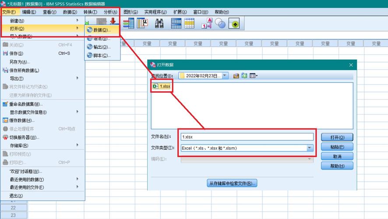Open the Transform (转换) menu
The width and height of the screenshot is (388, 219).
tap(90, 12)
